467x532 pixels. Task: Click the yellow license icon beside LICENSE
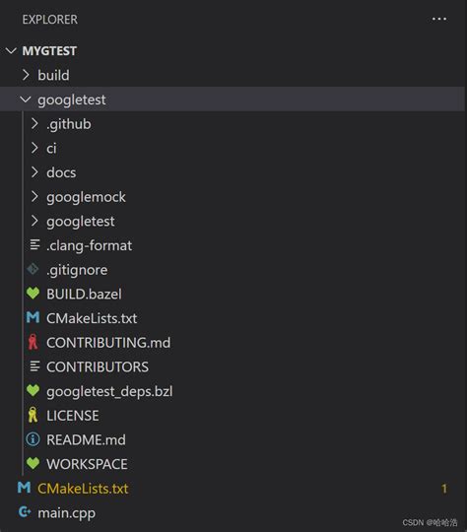click(33, 415)
